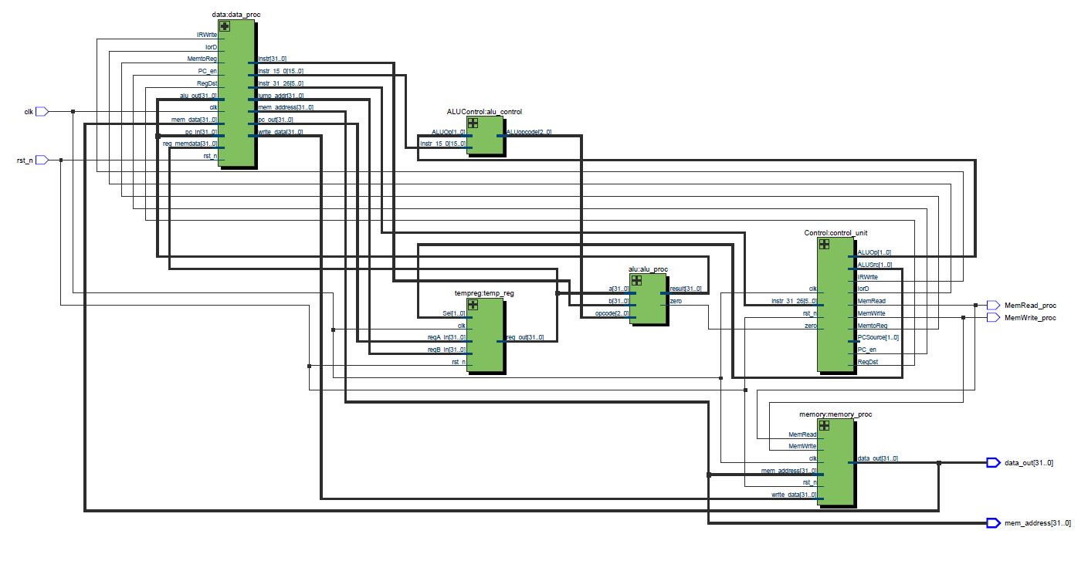Open the tempreg:temp_reg hierarchy icon
Image resolution: width=1088 pixels, height=561 pixels.
[x=473, y=305]
